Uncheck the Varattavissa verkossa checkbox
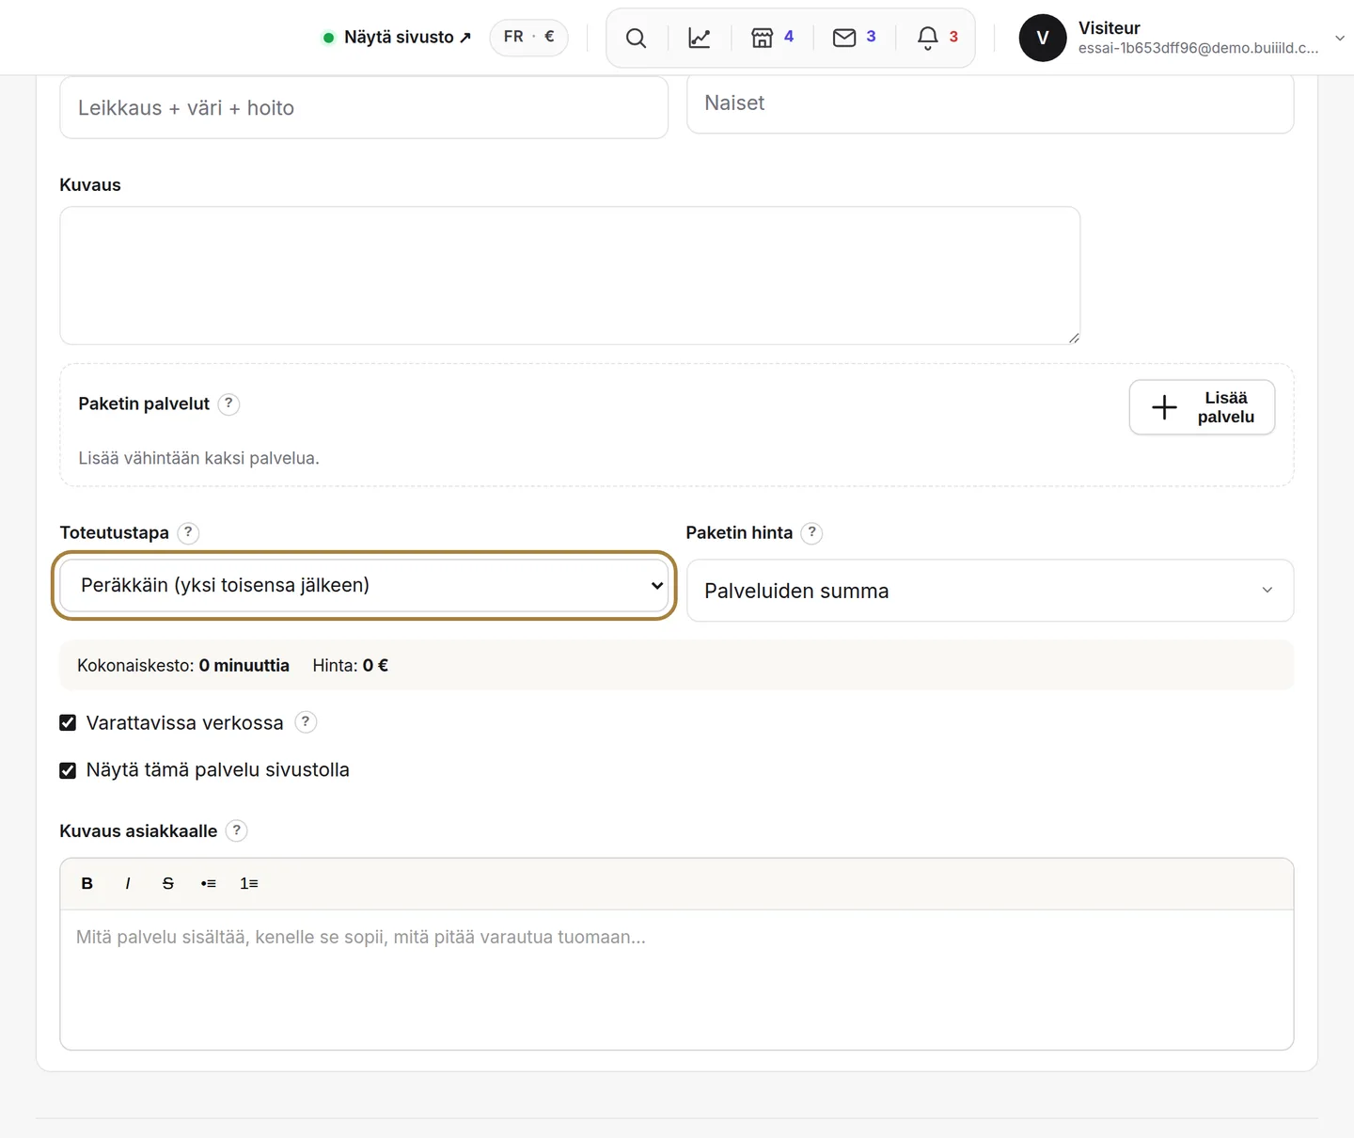Viewport: 1354px width, 1138px height. 68,722
